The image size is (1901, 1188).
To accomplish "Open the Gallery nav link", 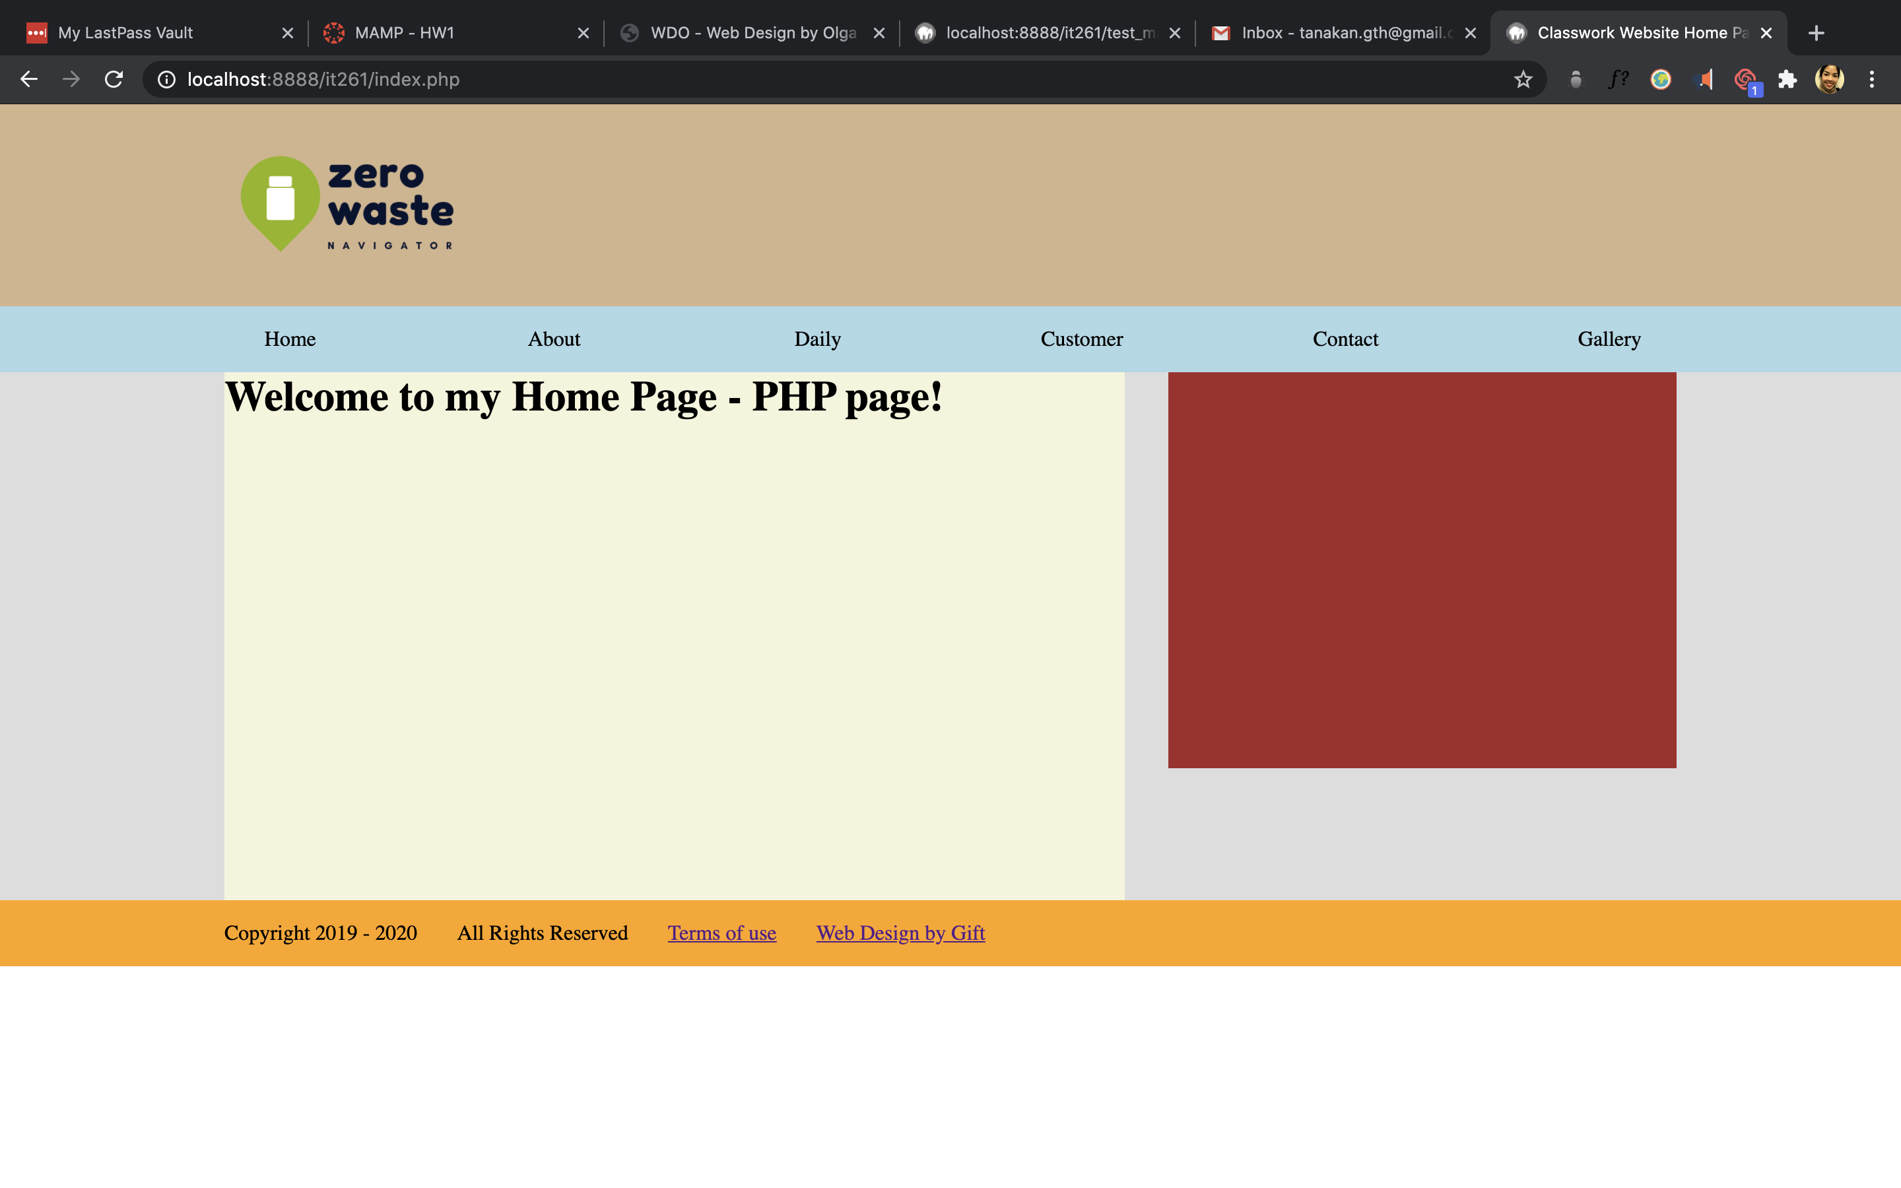I will [x=1608, y=339].
